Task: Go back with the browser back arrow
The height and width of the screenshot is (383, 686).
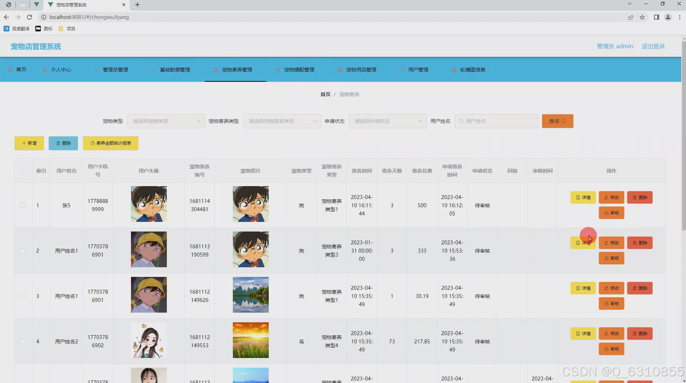Action: click(6, 17)
